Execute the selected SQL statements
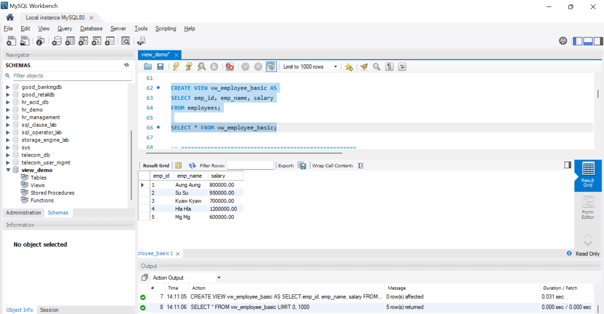Viewport: 604px width, 314px height. tap(176, 66)
